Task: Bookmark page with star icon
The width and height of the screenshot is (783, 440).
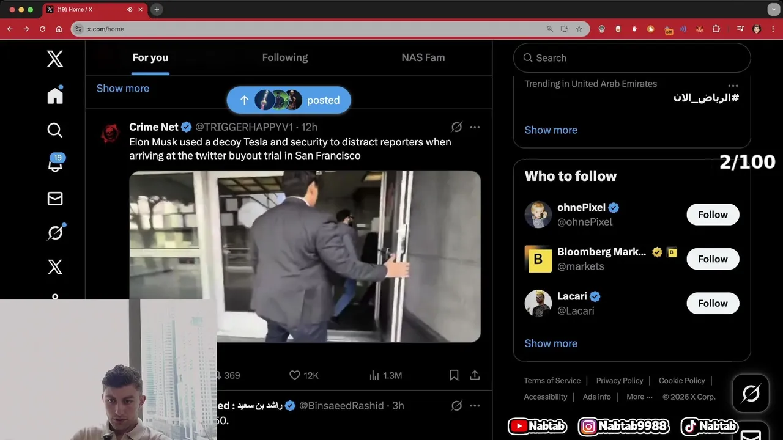Action: click(x=579, y=29)
